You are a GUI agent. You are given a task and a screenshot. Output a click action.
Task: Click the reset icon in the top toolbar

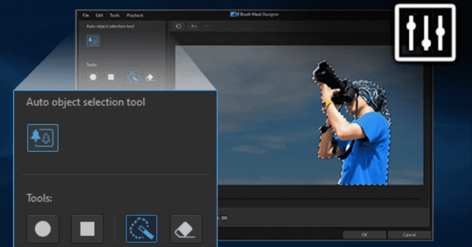click(178, 26)
